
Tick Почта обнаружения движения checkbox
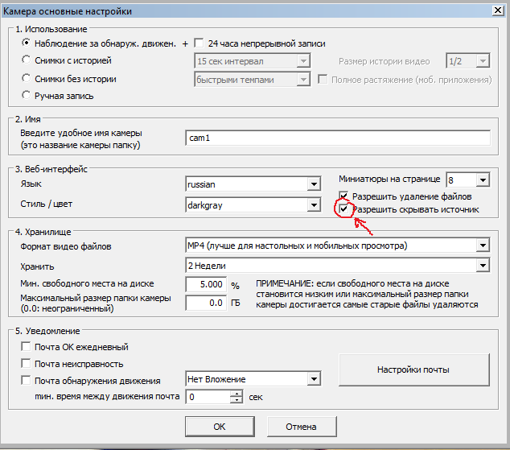point(26,381)
